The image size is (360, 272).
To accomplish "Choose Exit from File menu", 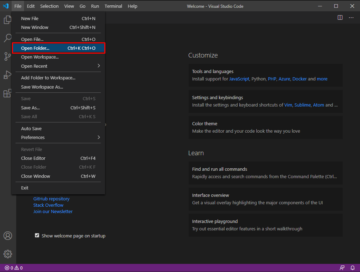I will [x=58, y=188].
